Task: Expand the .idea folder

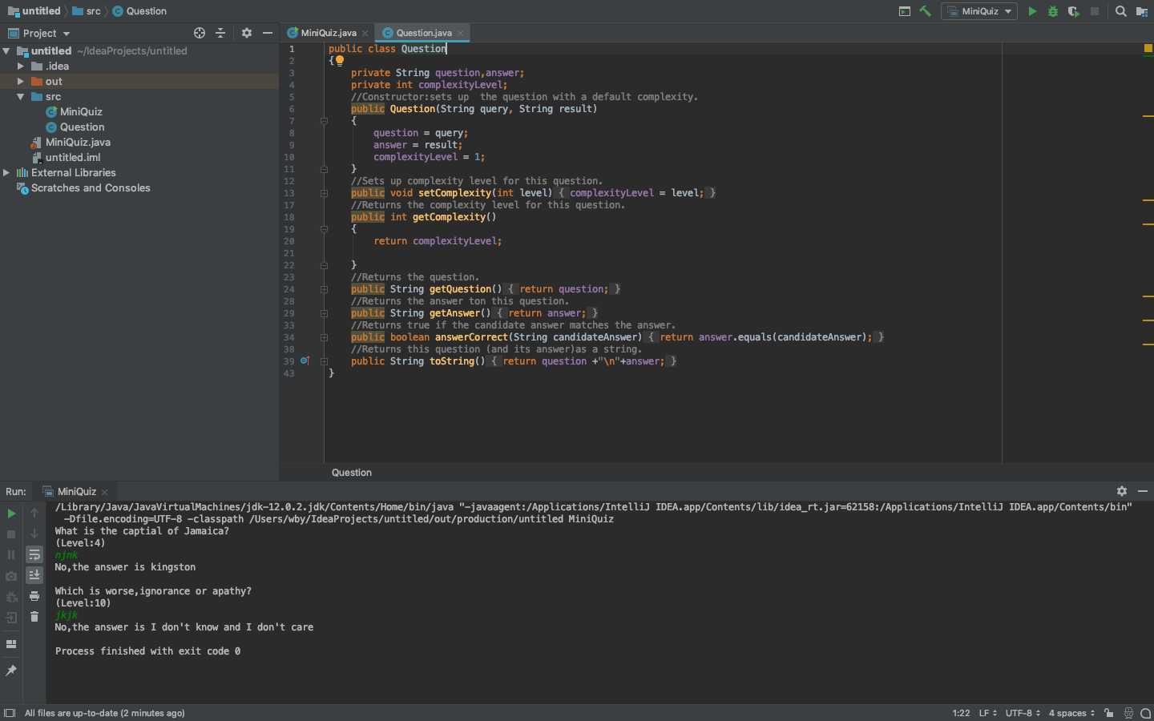Action: click(x=21, y=66)
